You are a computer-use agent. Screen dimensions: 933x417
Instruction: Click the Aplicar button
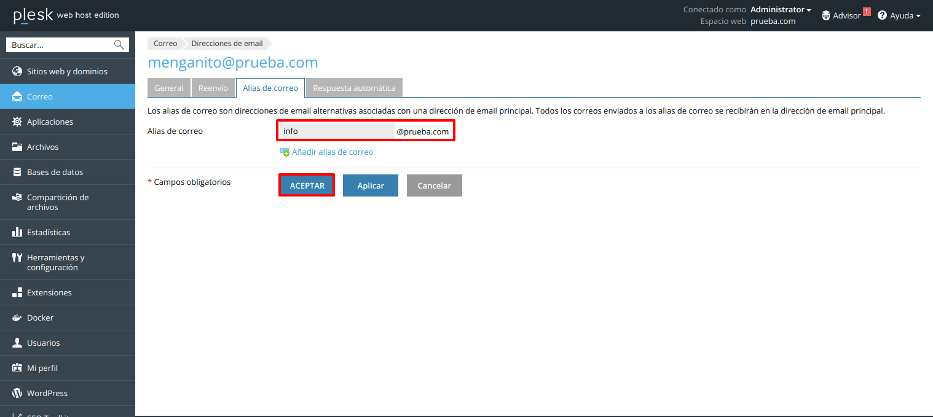tap(371, 185)
